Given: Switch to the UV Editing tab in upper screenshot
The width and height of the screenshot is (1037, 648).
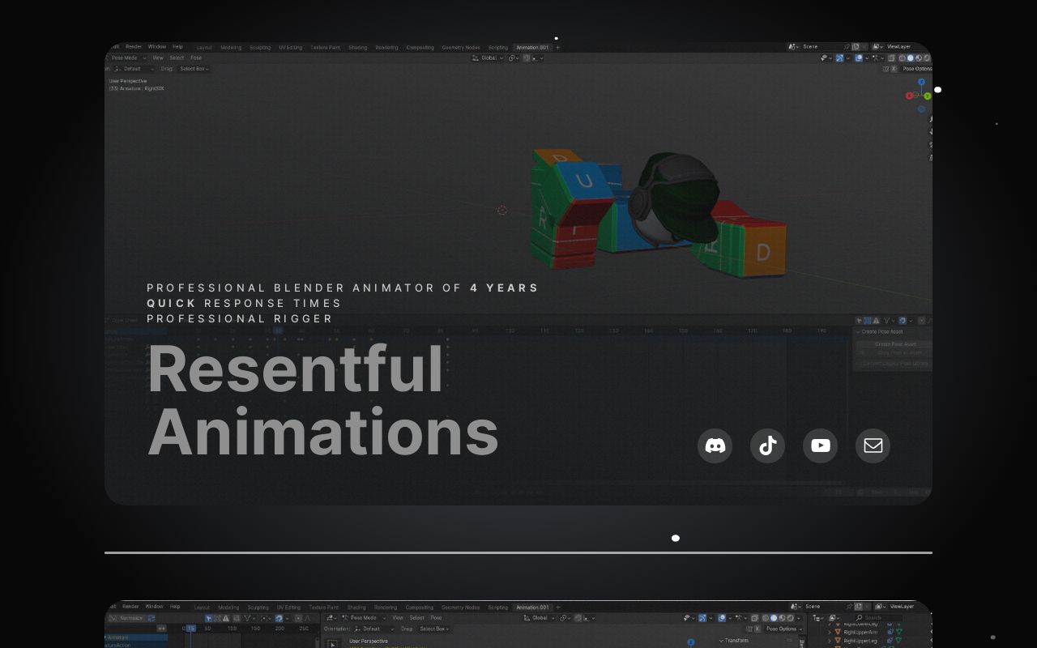Looking at the screenshot, I should pyautogui.click(x=290, y=48).
